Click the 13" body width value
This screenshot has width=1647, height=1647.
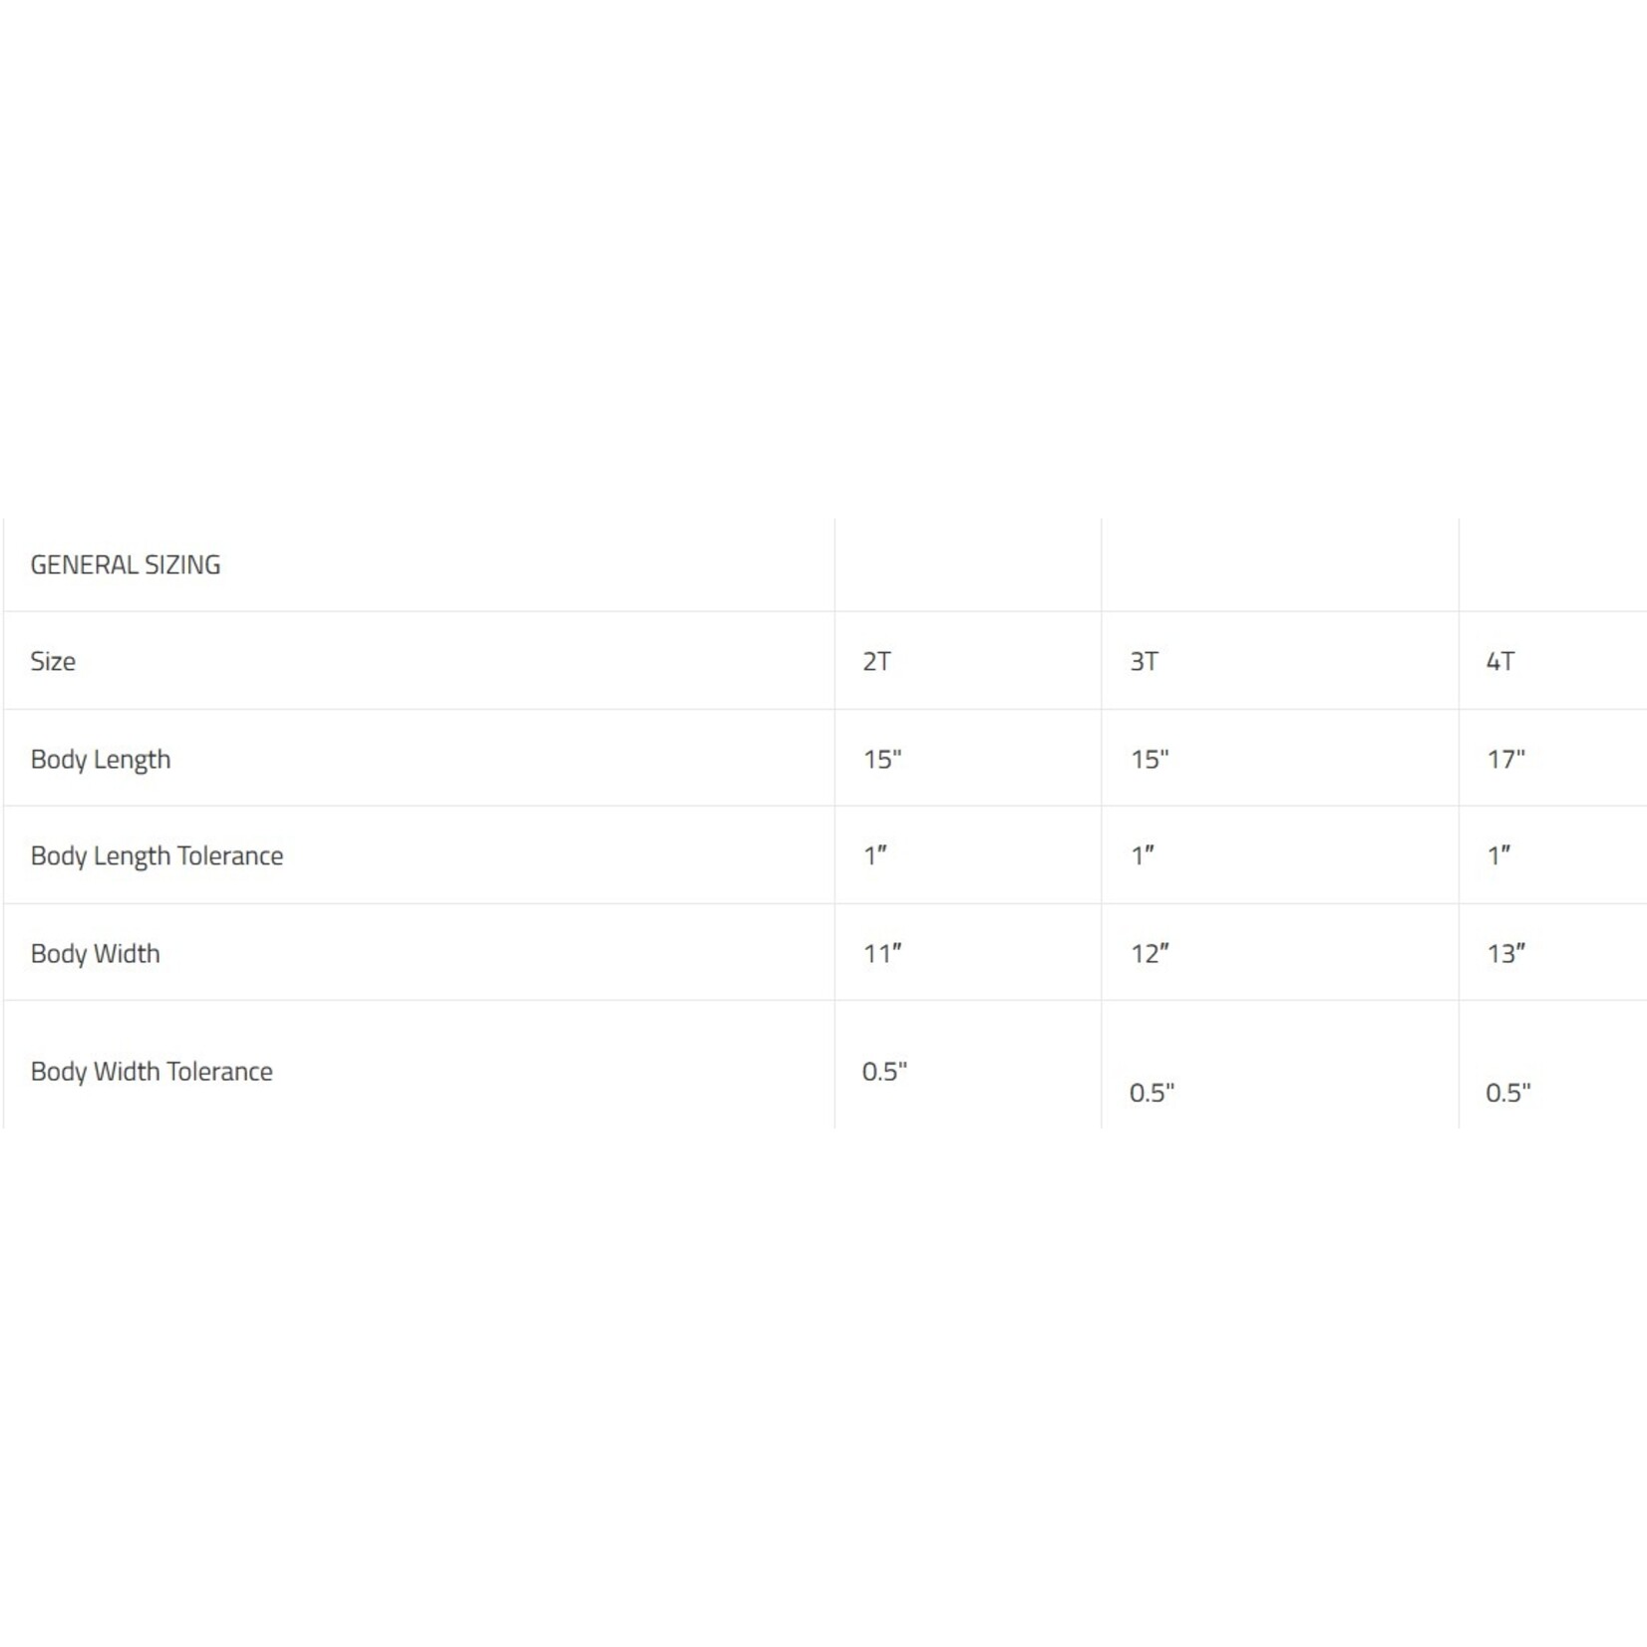click(1506, 954)
